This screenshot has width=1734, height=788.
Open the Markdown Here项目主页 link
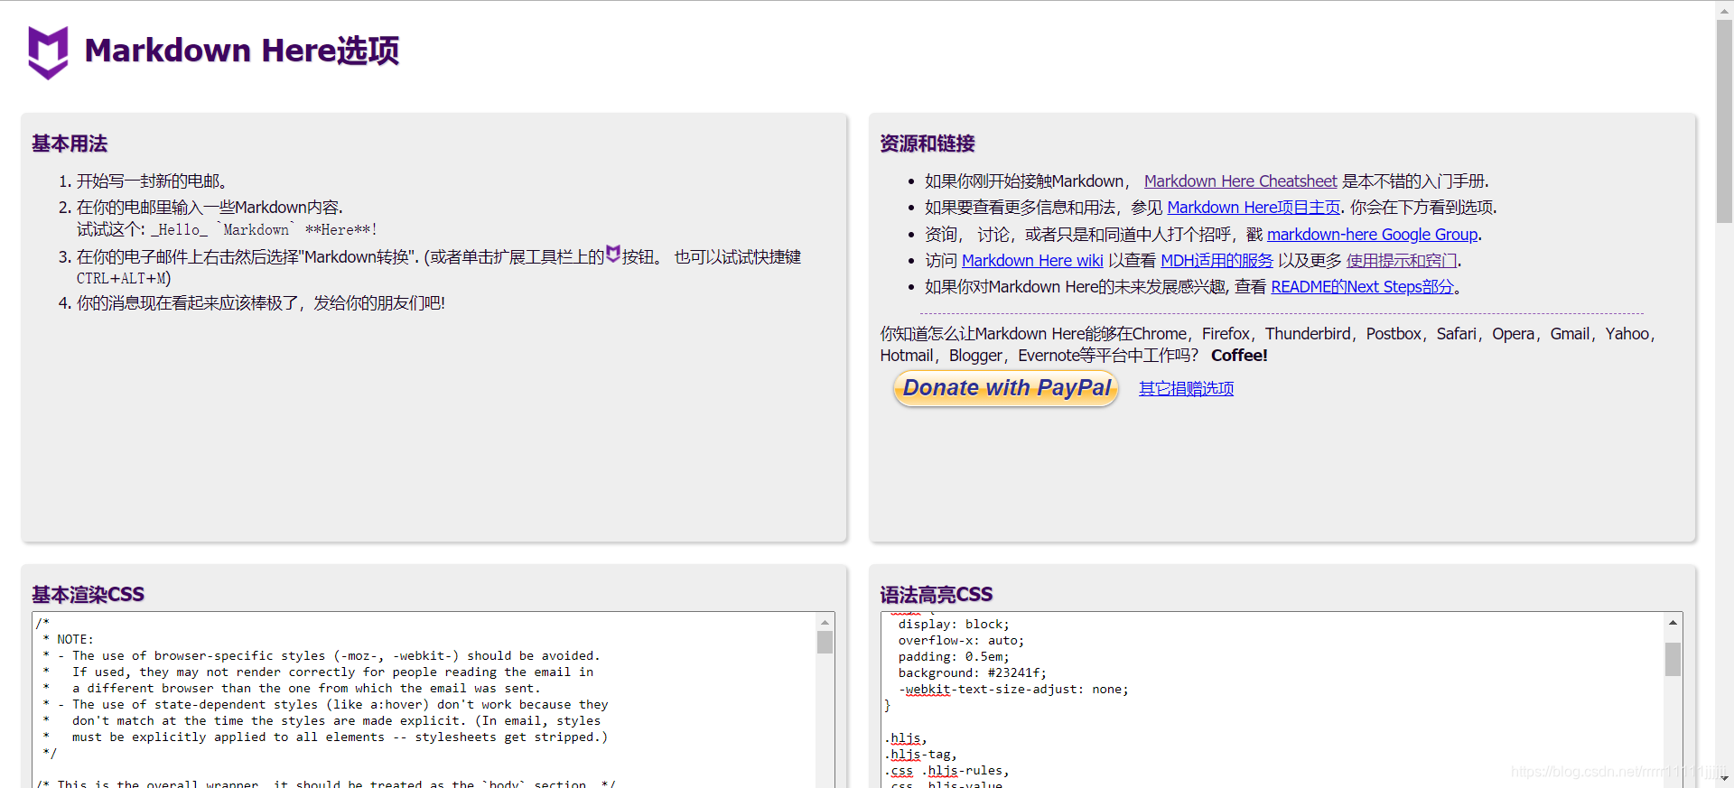(1254, 208)
